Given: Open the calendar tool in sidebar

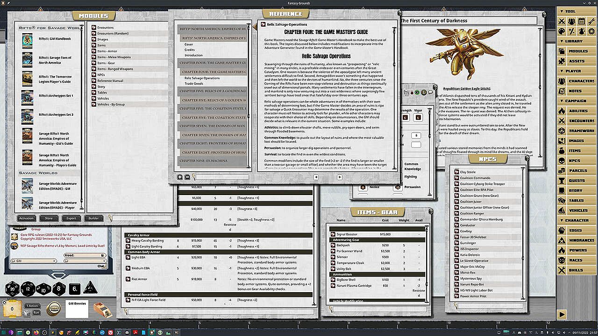Looking at the screenshot, I should point(581,21).
